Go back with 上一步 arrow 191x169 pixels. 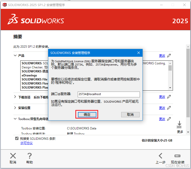tap(160, 156)
